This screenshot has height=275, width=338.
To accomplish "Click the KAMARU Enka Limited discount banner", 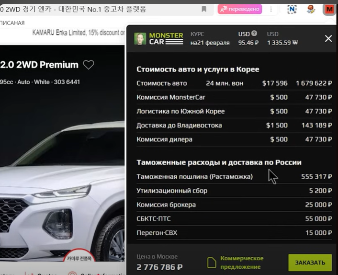I will 79,33.
